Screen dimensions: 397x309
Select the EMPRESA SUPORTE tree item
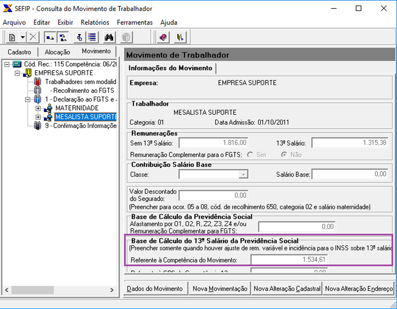click(64, 73)
